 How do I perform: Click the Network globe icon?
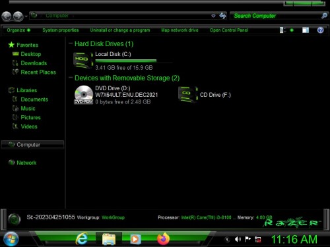click(x=11, y=163)
